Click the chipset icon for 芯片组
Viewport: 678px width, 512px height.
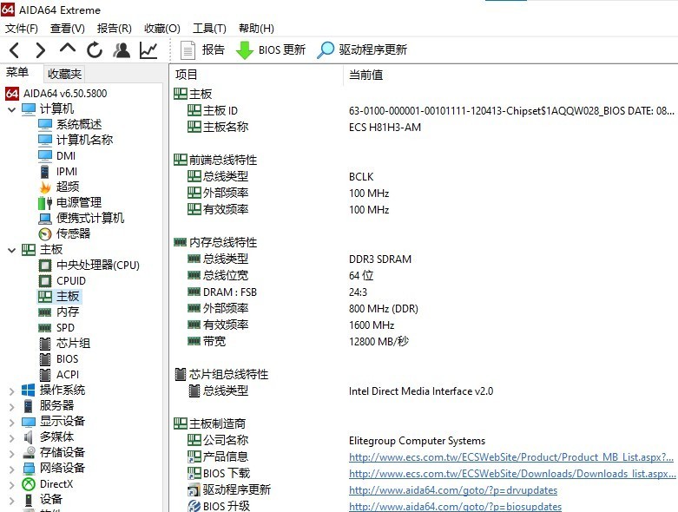tap(45, 344)
